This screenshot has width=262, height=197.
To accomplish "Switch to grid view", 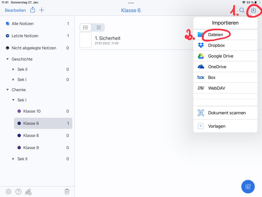I will tap(99, 27).
